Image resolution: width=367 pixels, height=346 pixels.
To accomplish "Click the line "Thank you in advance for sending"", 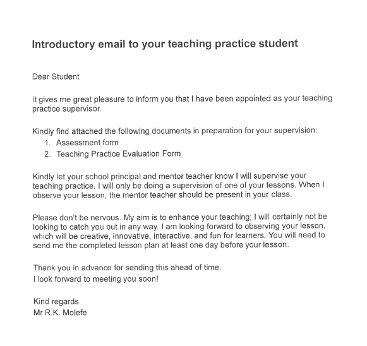I will [x=127, y=268].
